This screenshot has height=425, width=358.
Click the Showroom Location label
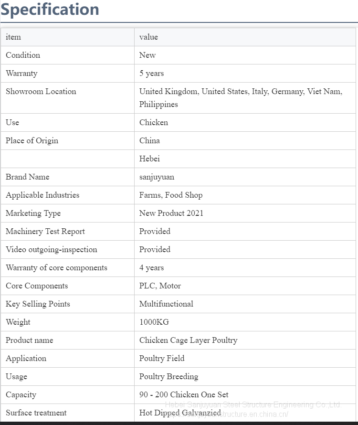pos(41,92)
